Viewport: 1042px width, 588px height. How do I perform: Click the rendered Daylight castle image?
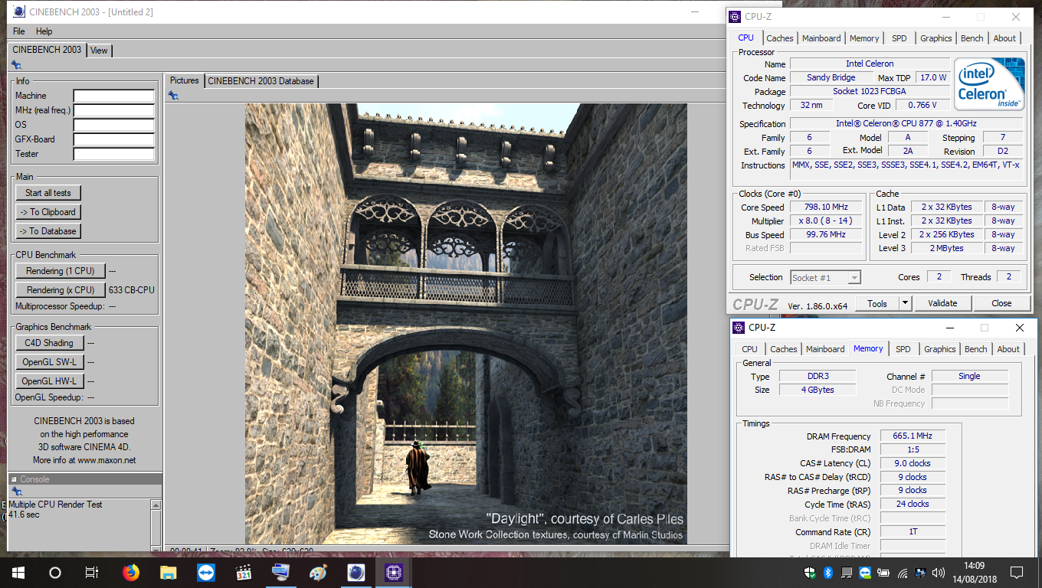coord(466,324)
